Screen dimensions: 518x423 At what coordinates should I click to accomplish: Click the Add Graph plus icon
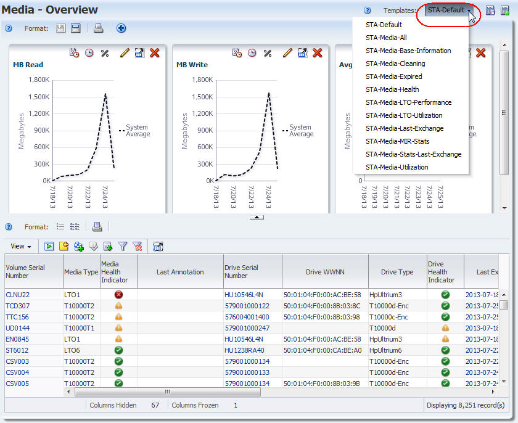121,28
